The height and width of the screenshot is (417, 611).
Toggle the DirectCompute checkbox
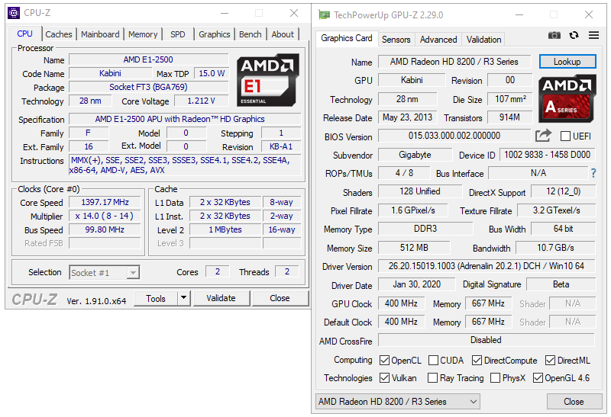coord(477,361)
